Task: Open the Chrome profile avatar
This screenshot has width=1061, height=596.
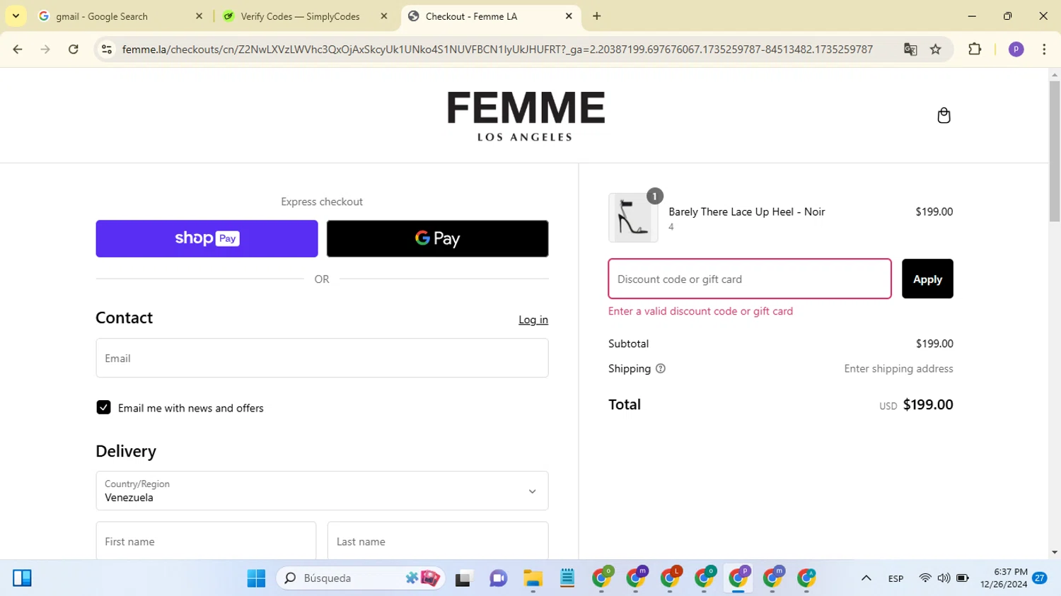Action: click(x=1016, y=49)
